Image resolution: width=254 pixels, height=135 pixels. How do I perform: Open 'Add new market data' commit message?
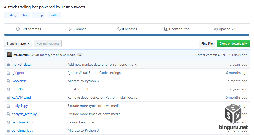coord(102,64)
